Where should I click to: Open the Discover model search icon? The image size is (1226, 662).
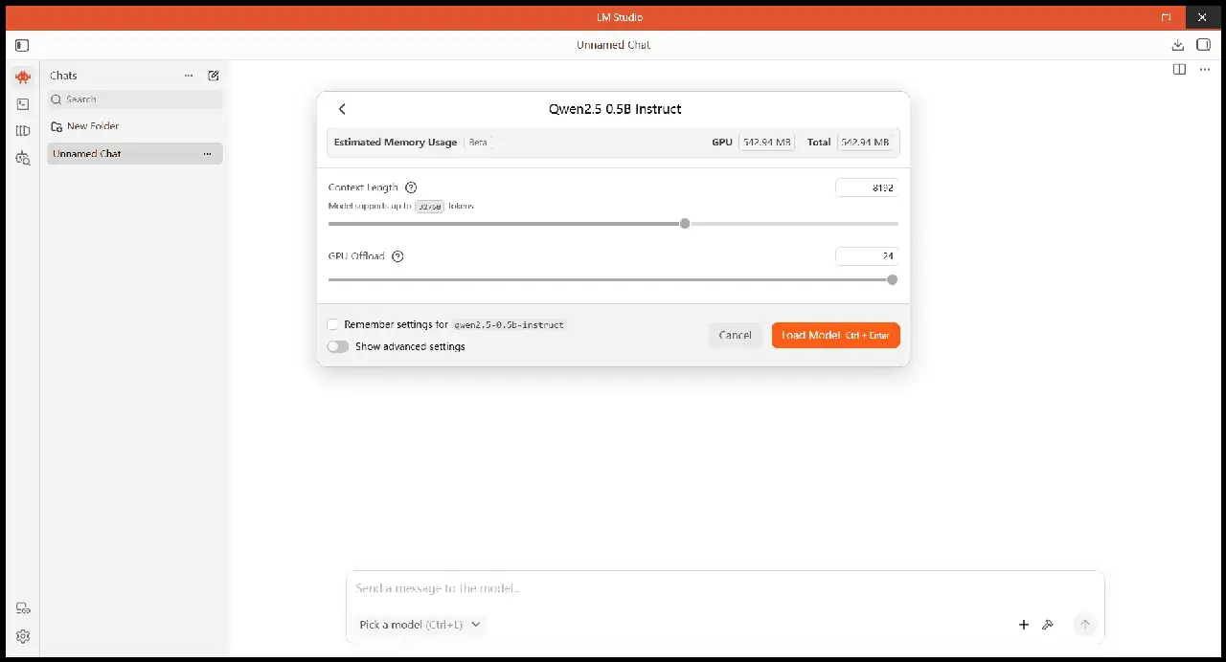[23, 158]
